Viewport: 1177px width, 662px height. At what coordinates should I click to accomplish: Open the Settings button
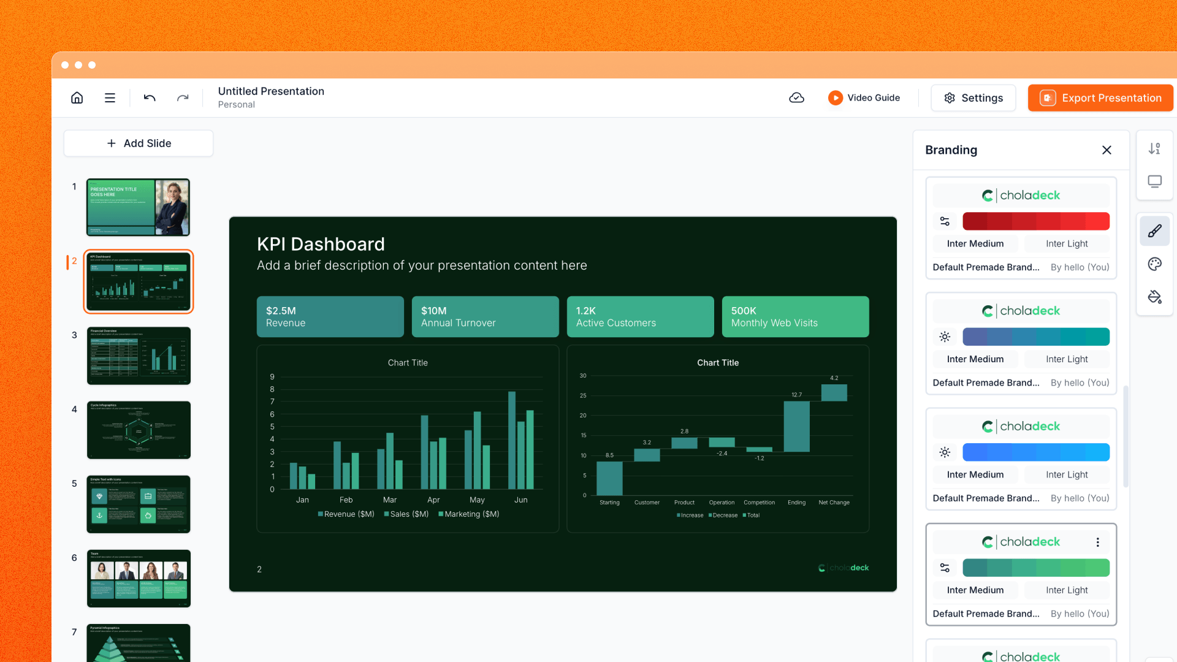click(973, 98)
